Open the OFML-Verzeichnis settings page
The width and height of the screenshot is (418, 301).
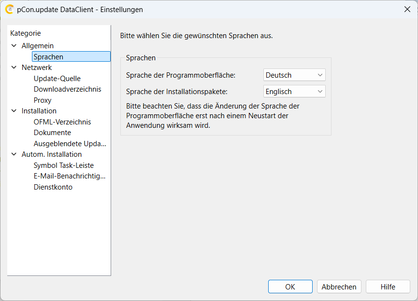tap(62, 122)
